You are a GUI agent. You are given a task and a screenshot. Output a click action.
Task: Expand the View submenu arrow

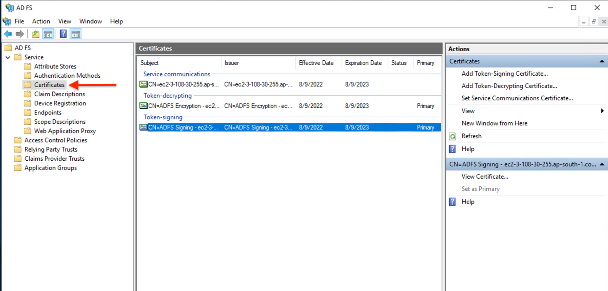point(602,111)
